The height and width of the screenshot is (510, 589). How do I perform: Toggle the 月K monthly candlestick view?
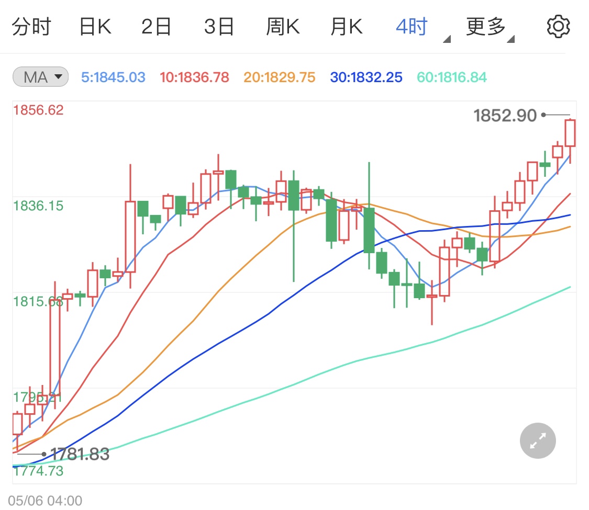[345, 26]
